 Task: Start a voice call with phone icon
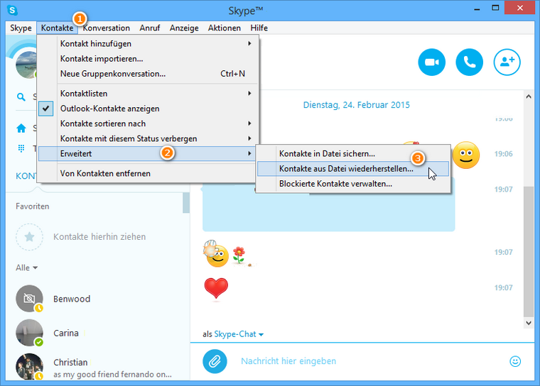469,62
